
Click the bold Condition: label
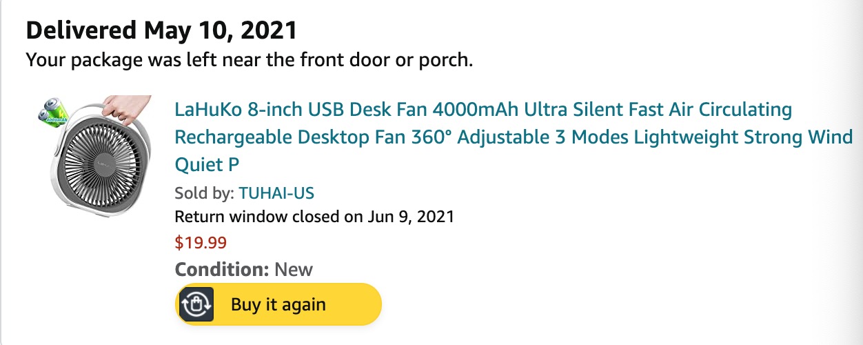tap(222, 268)
